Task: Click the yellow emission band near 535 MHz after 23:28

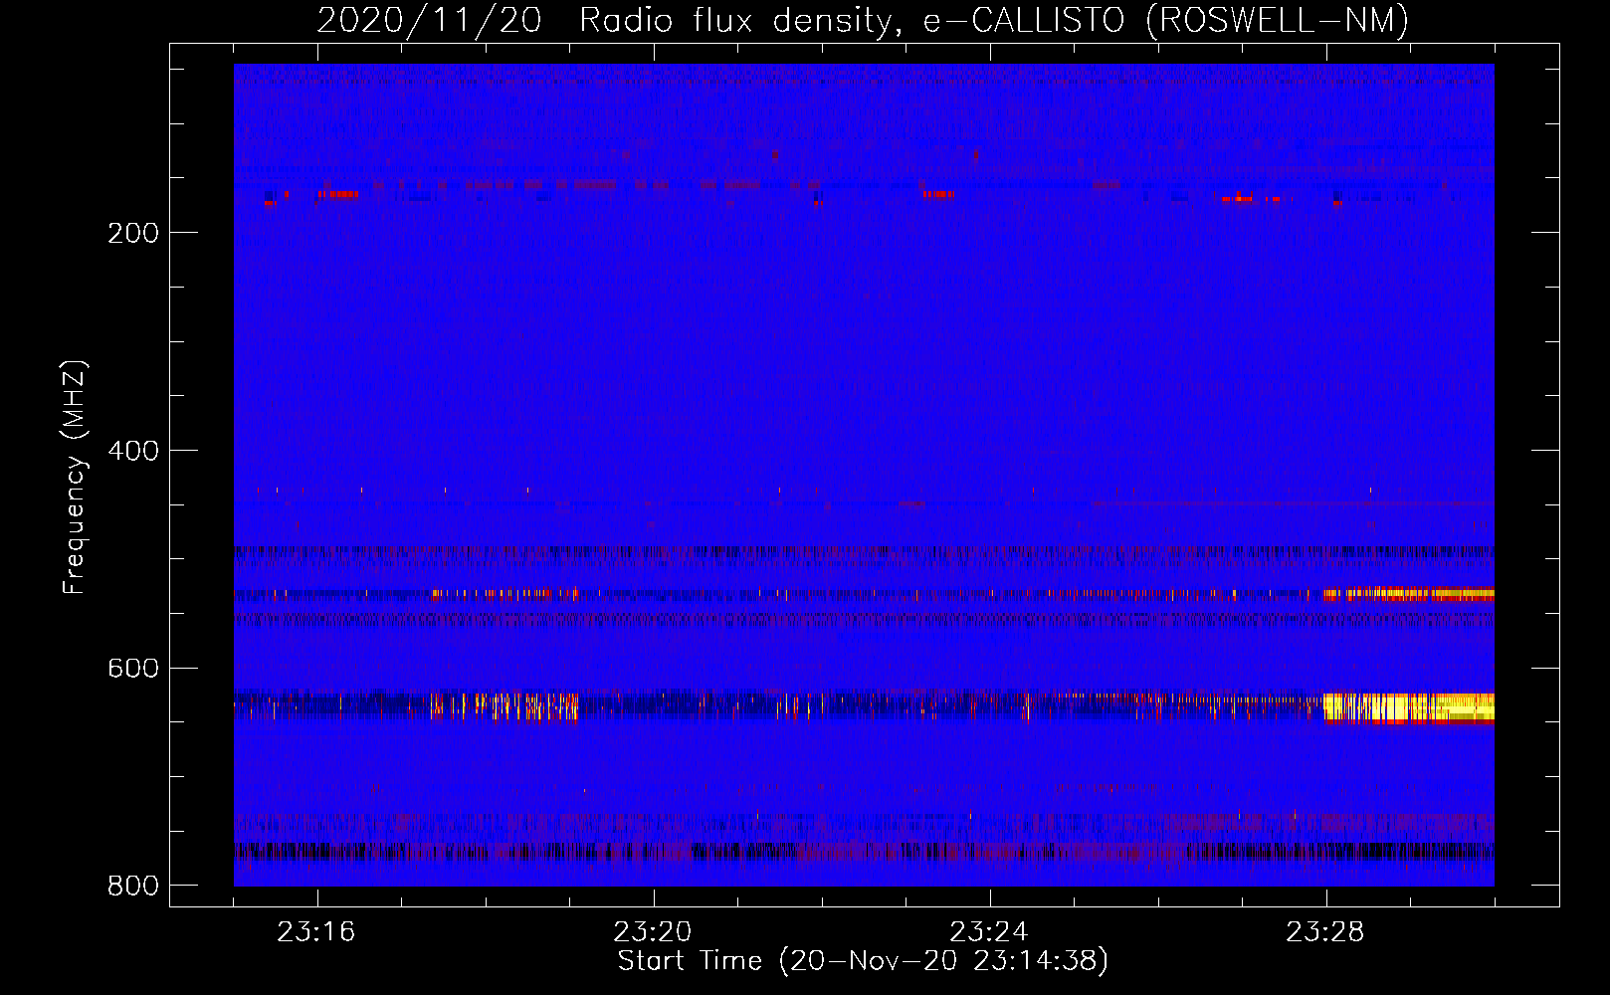Action: click(1409, 594)
